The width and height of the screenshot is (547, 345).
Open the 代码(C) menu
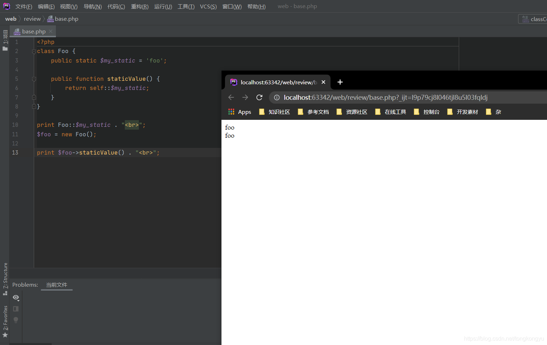[116, 6]
